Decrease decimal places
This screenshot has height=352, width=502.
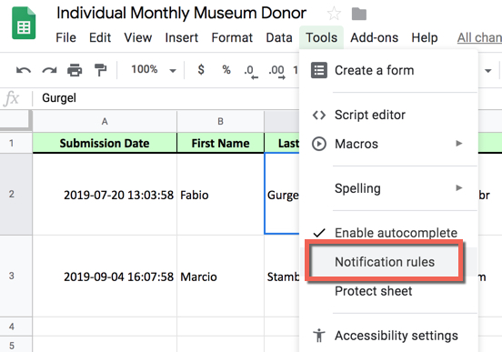click(251, 72)
